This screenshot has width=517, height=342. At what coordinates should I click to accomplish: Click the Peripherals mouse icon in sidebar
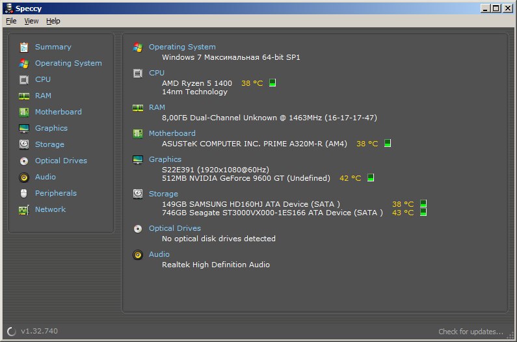(x=24, y=193)
